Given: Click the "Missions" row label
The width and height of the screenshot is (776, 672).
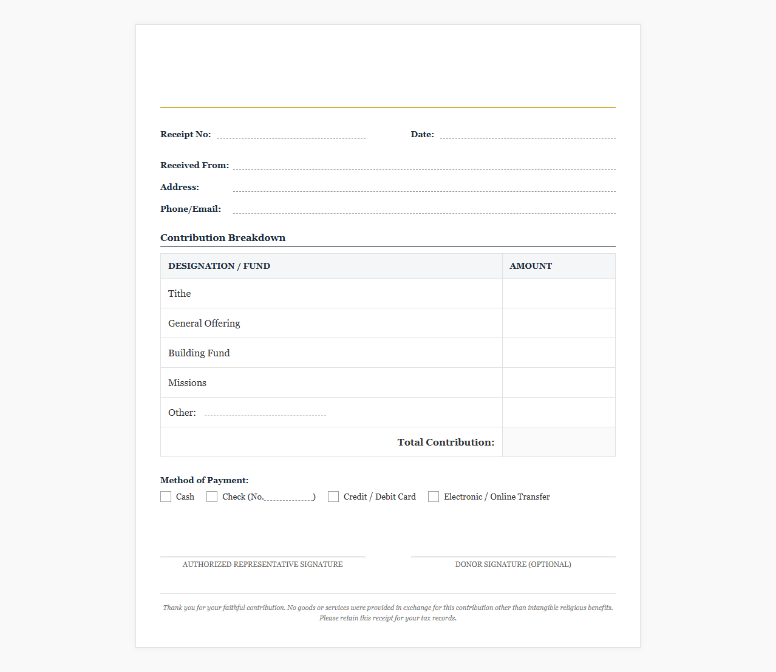Looking at the screenshot, I should click(x=187, y=382).
